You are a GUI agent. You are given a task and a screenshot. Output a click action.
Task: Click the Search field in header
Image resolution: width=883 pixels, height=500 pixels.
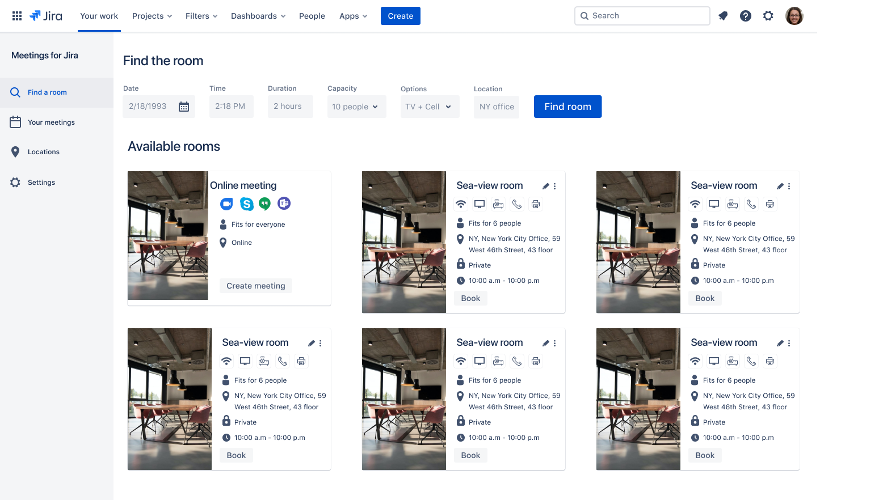[642, 16]
